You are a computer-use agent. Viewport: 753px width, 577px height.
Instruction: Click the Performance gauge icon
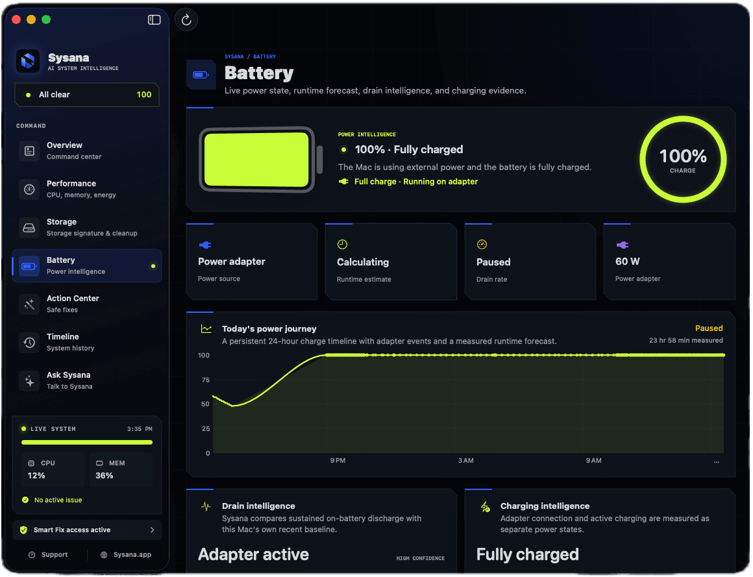[29, 190]
